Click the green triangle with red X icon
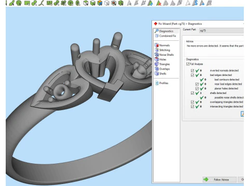The image size is (249, 186). 159,3
